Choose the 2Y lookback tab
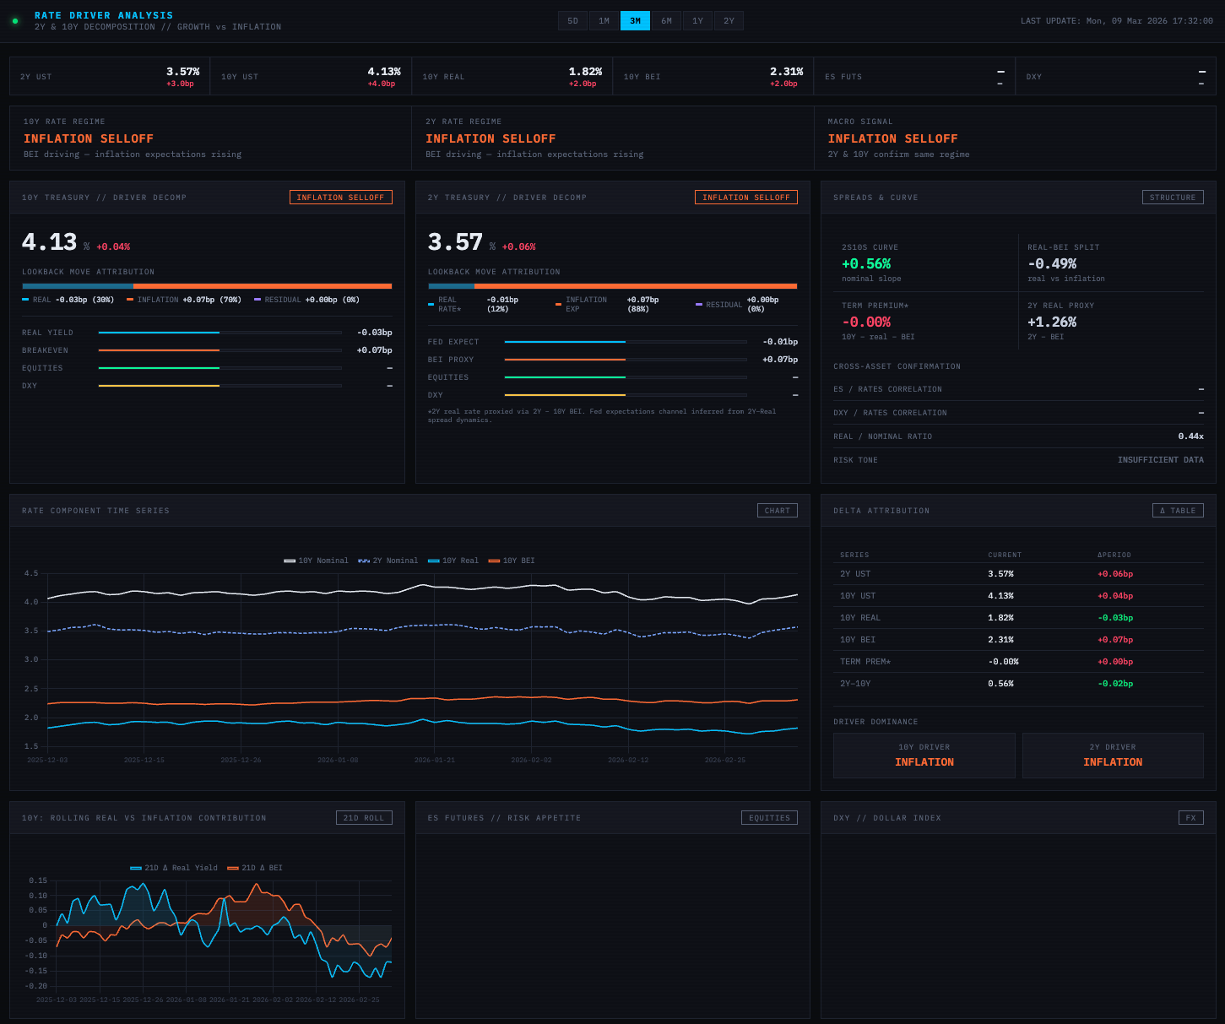Image resolution: width=1225 pixels, height=1024 pixels. 729,20
